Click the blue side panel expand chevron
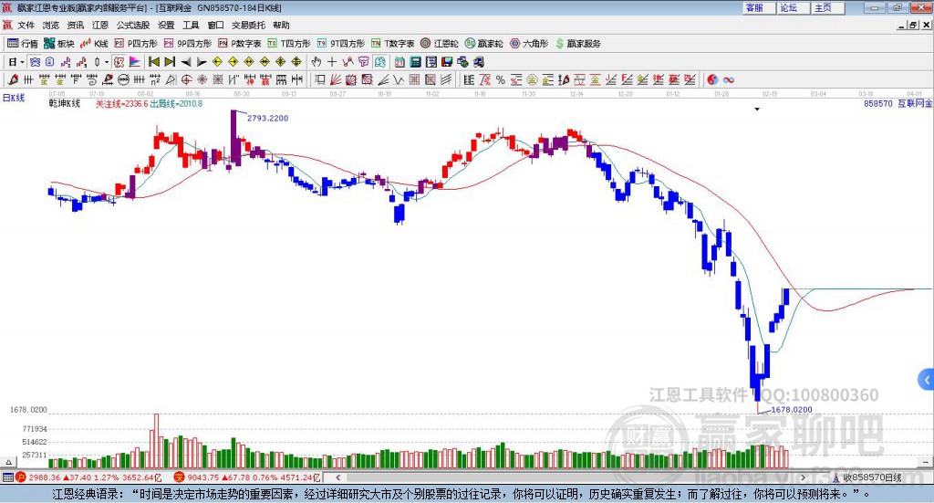This screenshot has height=503, width=934. click(927, 380)
